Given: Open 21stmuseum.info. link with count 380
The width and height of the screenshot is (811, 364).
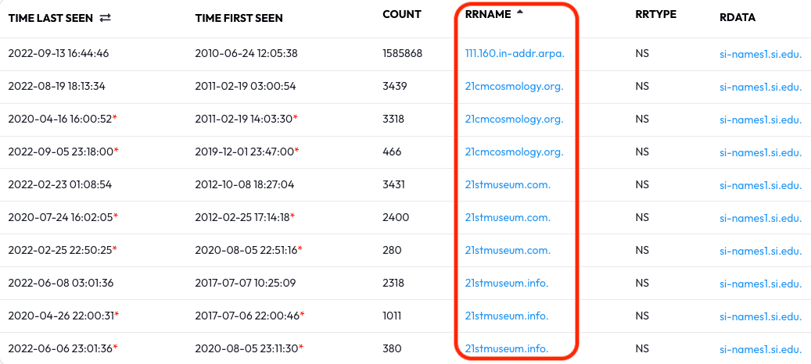Looking at the screenshot, I should [507, 348].
